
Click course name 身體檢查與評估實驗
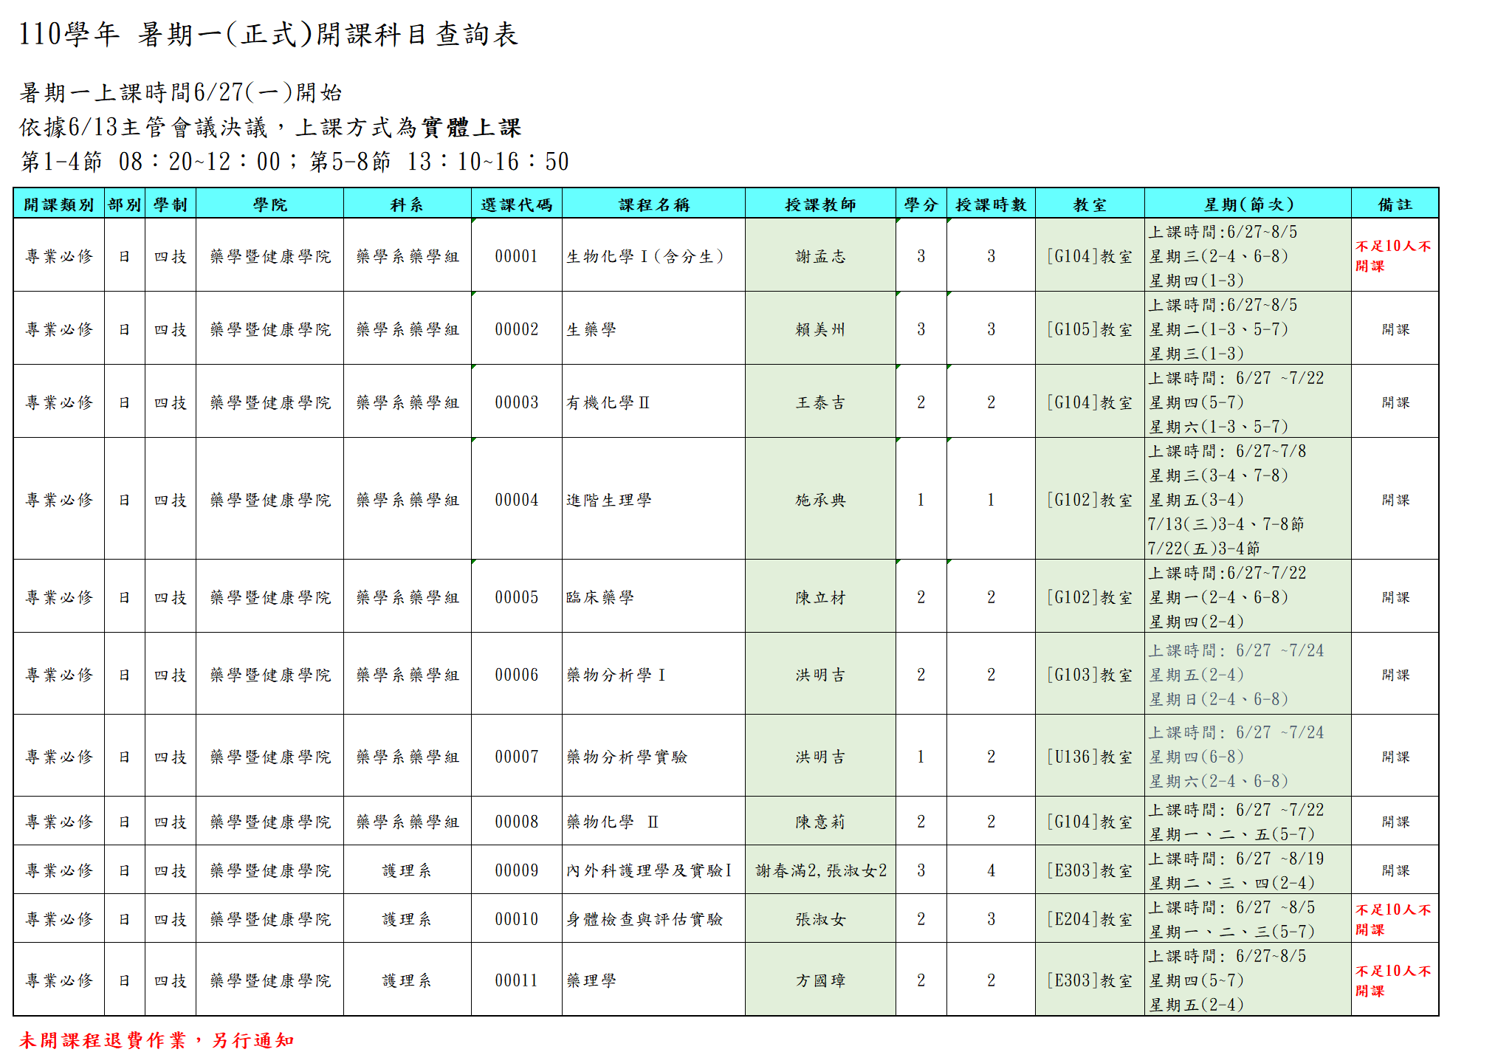coord(645,919)
